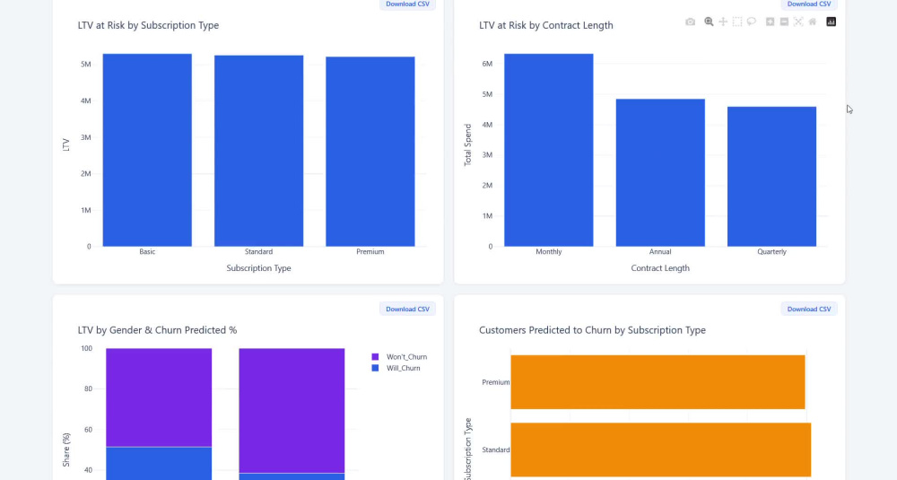
Task: Click the Reset Axes home icon
Action: click(x=813, y=22)
